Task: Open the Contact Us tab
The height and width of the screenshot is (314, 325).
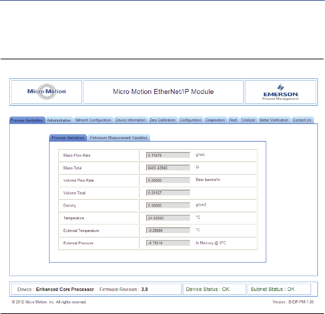Action: pyautogui.click(x=302, y=120)
